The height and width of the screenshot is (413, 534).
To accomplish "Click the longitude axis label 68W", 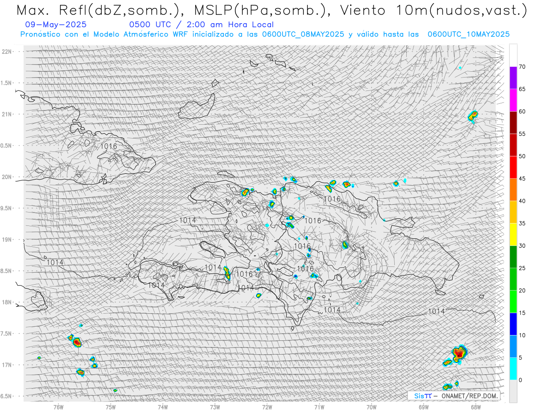I will point(476,407).
